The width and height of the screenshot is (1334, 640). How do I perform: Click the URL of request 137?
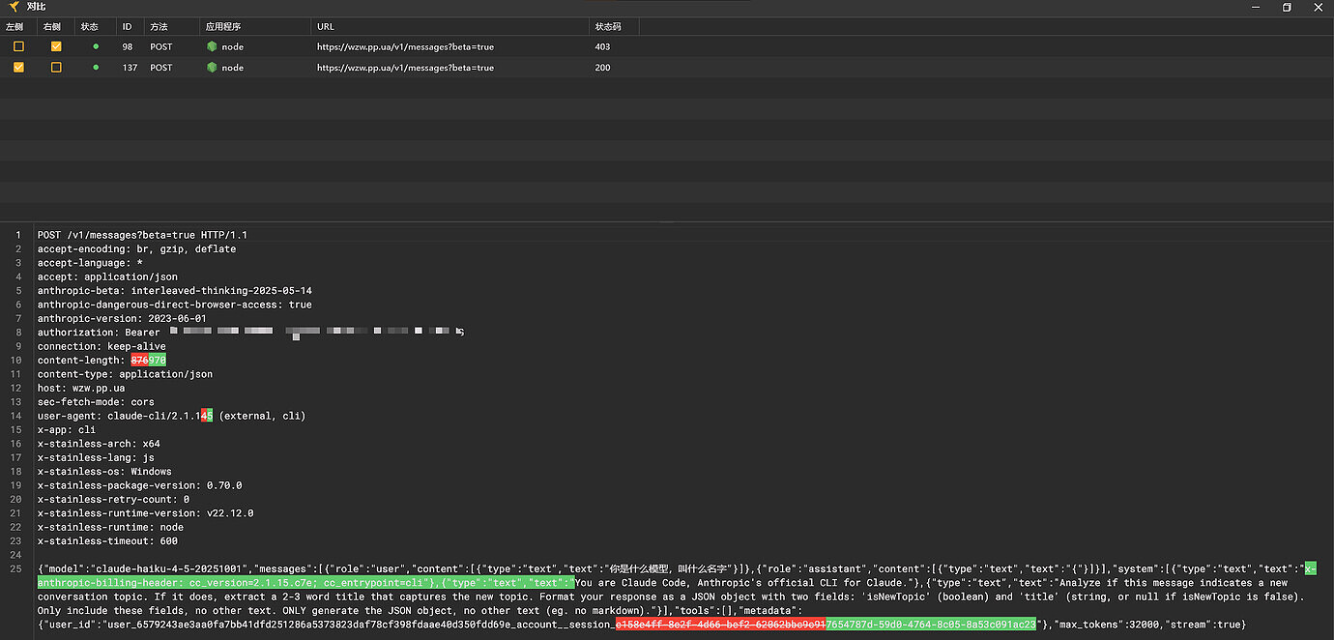click(405, 68)
